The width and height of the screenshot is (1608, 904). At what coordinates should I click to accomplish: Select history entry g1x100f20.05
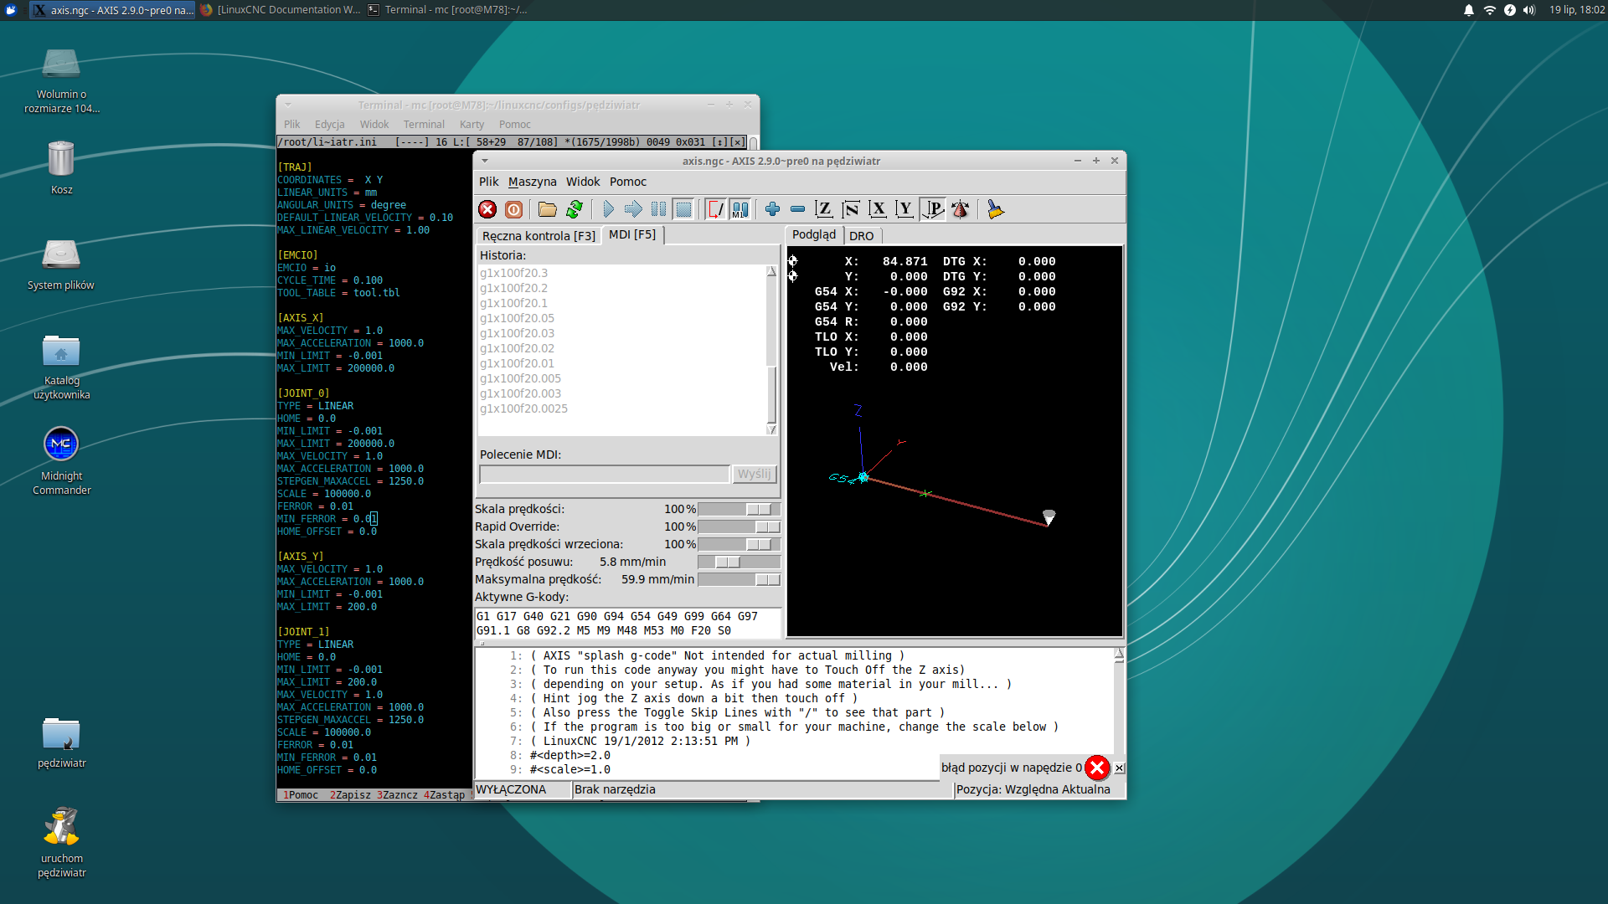point(517,318)
